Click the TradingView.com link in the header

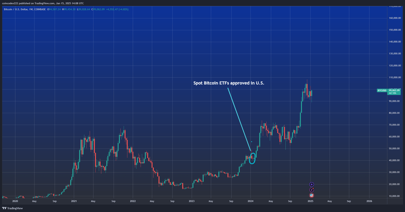pyautogui.click(x=44, y=3)
